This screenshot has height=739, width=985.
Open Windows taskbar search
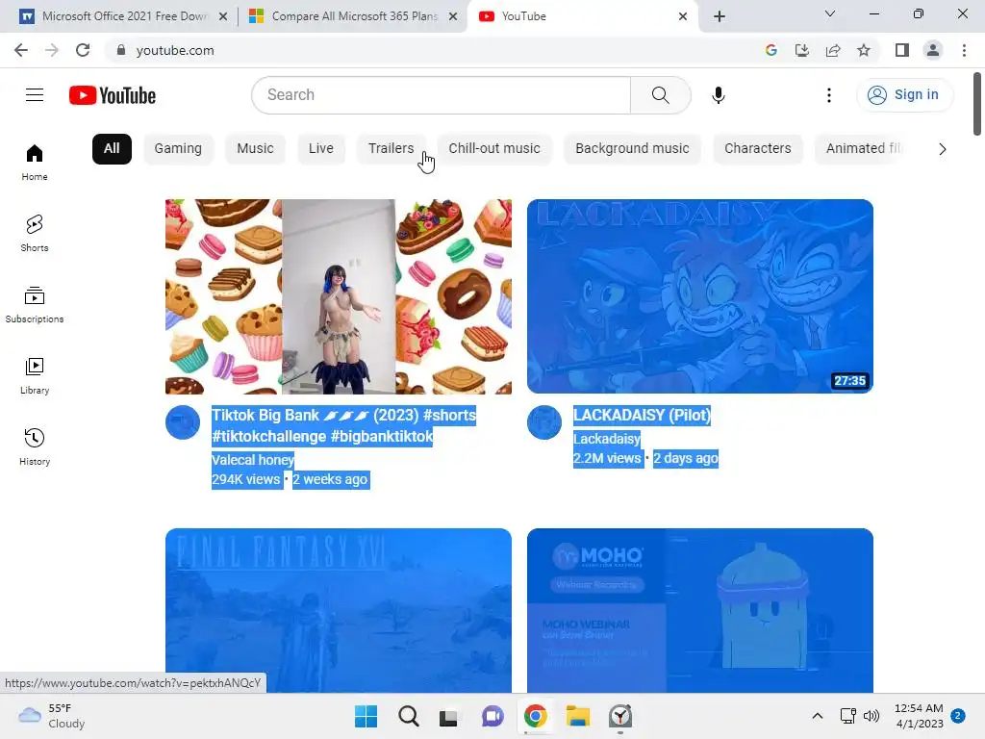click(x=408, y=716)
